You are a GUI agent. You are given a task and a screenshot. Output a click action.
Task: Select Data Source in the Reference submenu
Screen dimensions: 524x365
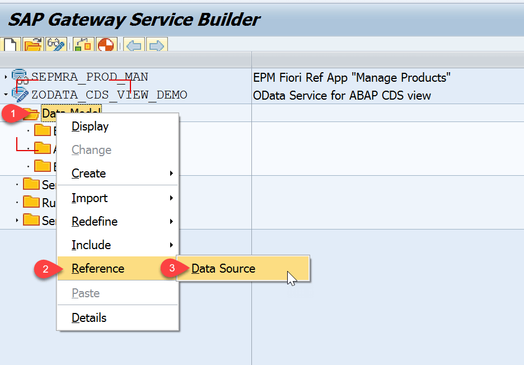(x=243, y=268)
